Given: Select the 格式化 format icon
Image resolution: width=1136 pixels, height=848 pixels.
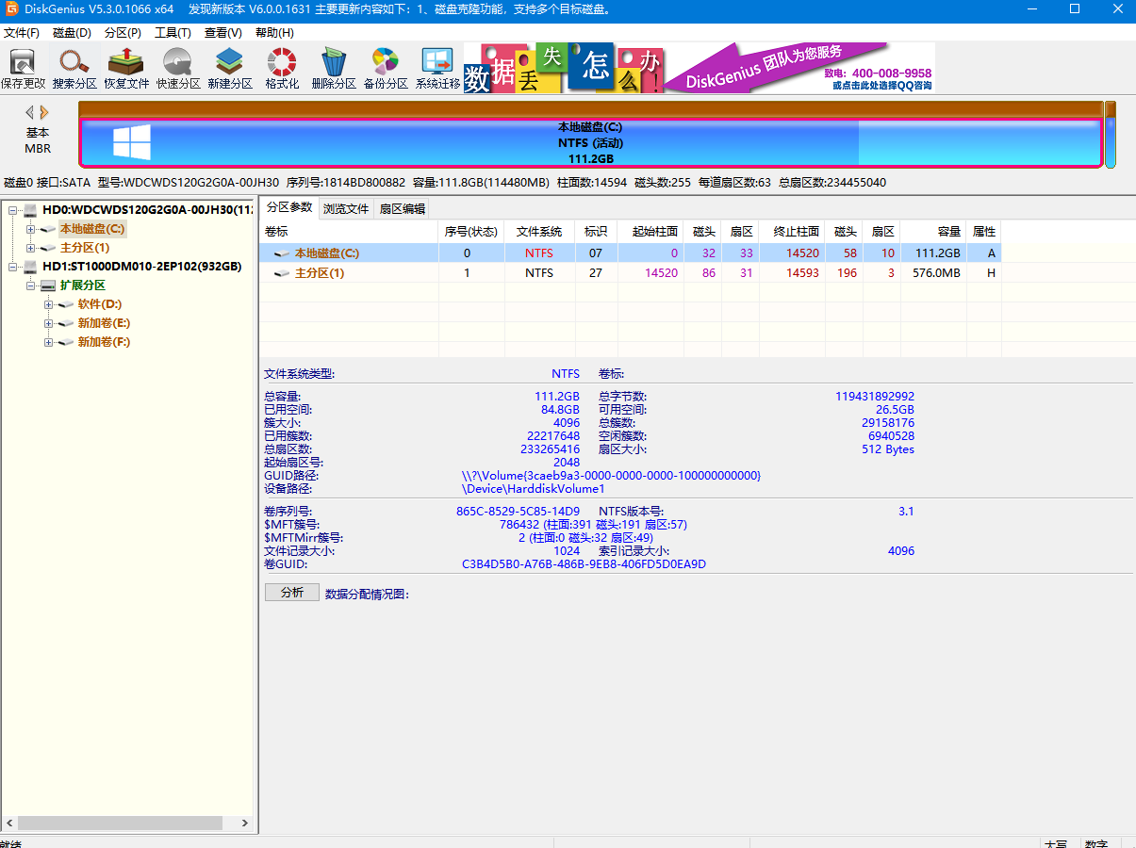Looking at the screenshot, I should [x=282, y=67].
